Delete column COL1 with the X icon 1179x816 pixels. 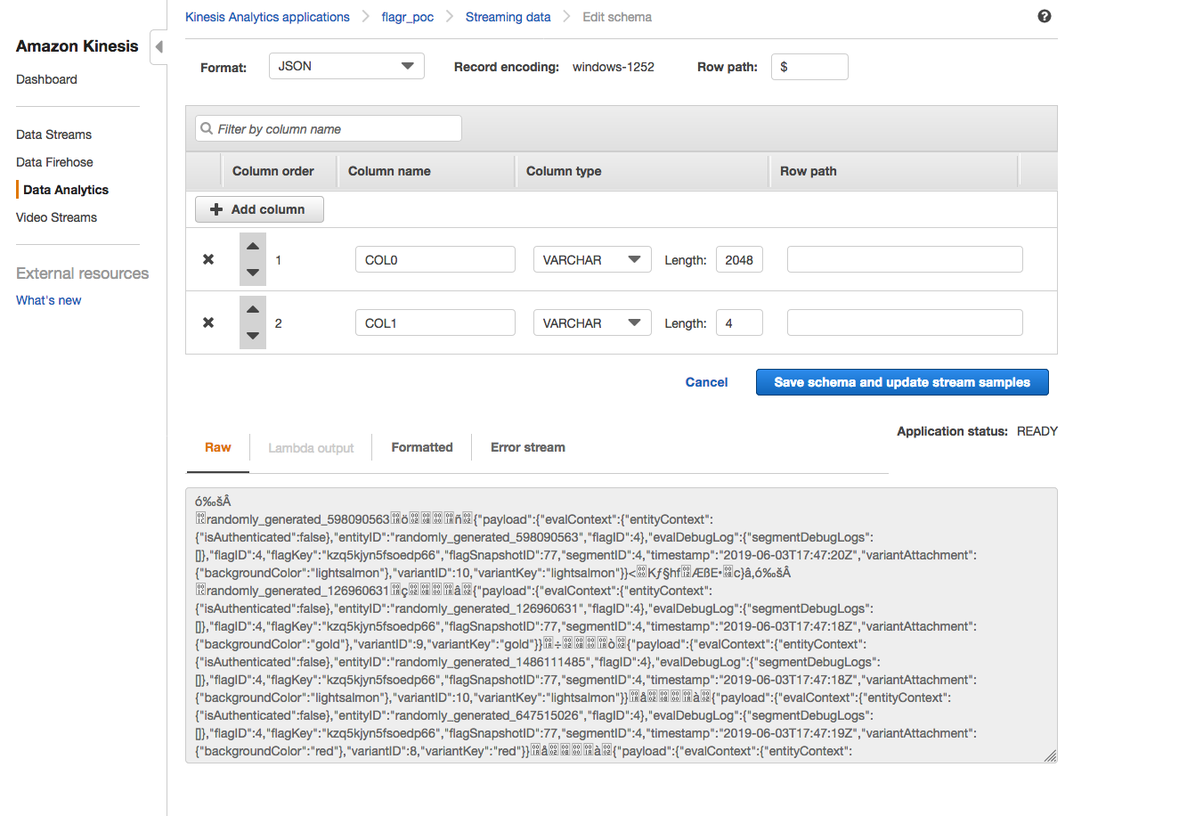(x=208, y=322)
